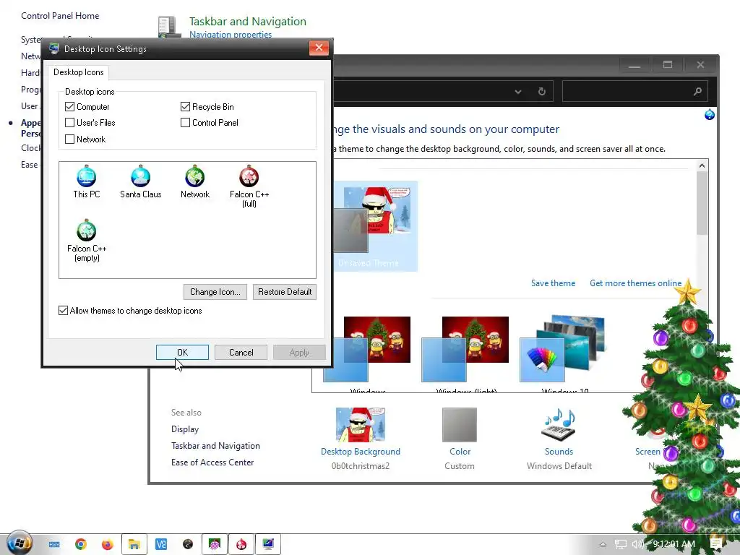Open Taskbar and Navigation heading link

point(248,21)
